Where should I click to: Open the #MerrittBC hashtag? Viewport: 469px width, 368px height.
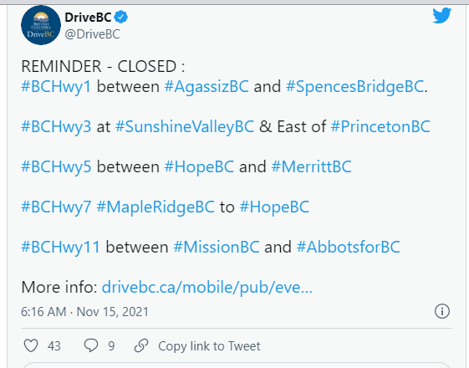(311, 166)
